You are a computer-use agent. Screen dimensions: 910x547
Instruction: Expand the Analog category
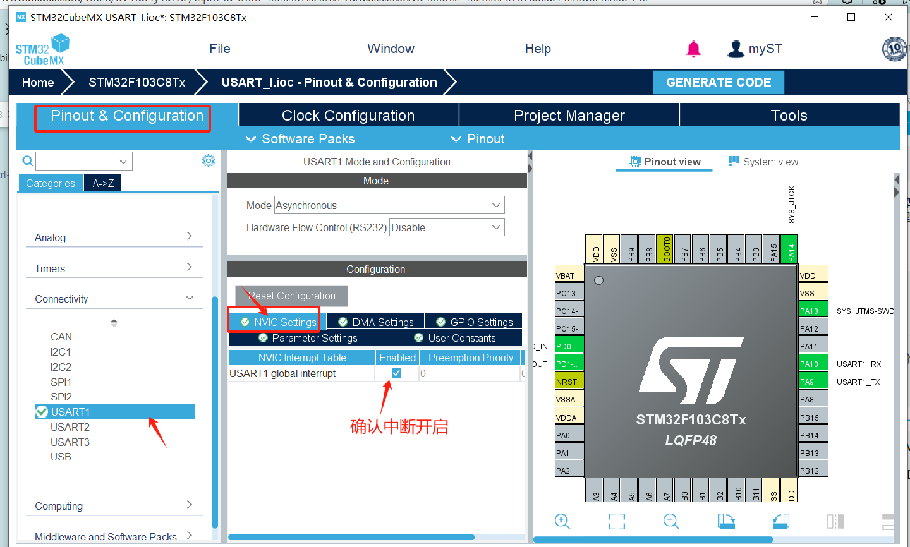click(x=114, y=237)
